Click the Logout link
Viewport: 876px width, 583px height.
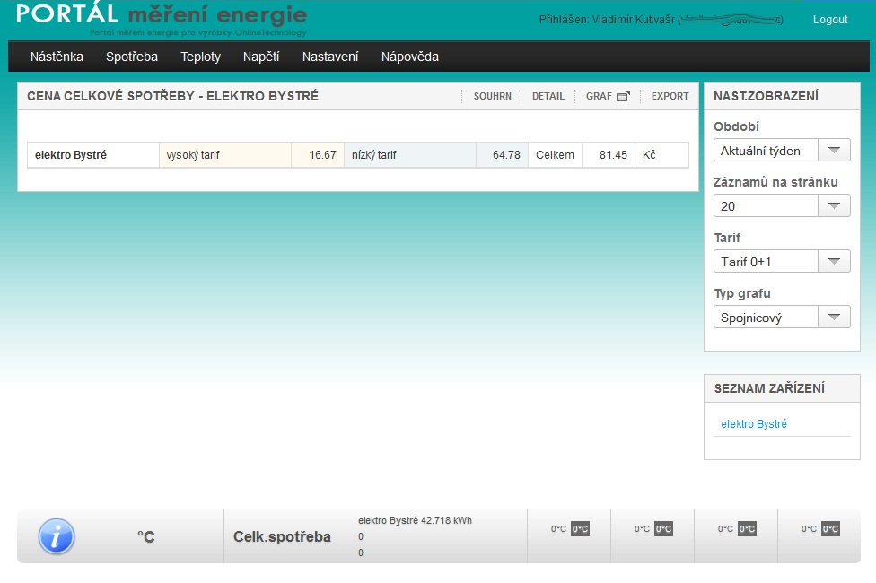(x=829, y=20)
